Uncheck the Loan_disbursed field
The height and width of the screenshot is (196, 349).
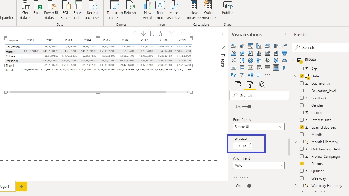[302, 127]
